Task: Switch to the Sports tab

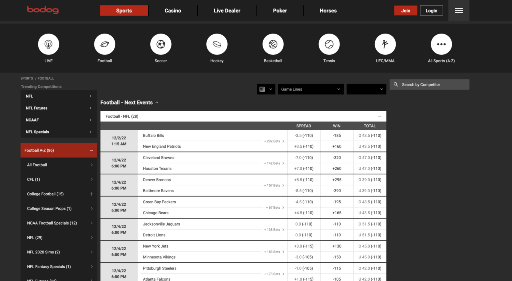Action: pos(124,10)
